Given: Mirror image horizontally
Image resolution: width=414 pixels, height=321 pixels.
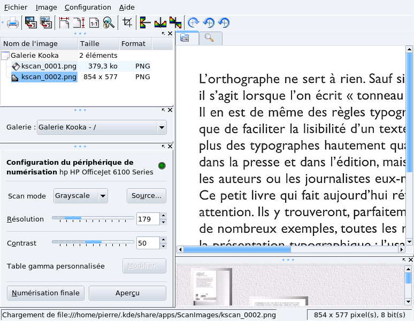Looking at the screenshot, I should coord(160,22).
